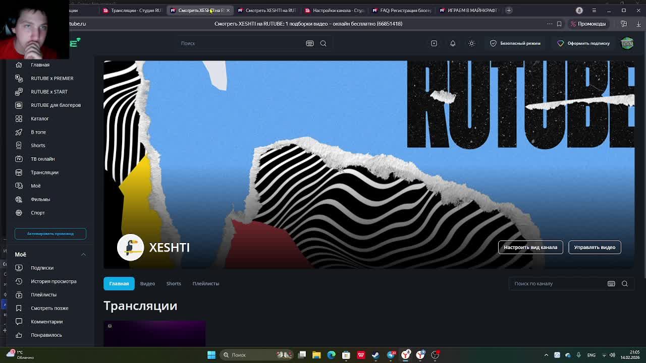The height and width of the screenshot is (363, 646).
Task: Open RUTUBE x PREMIER section
Action: coord(51,78)
